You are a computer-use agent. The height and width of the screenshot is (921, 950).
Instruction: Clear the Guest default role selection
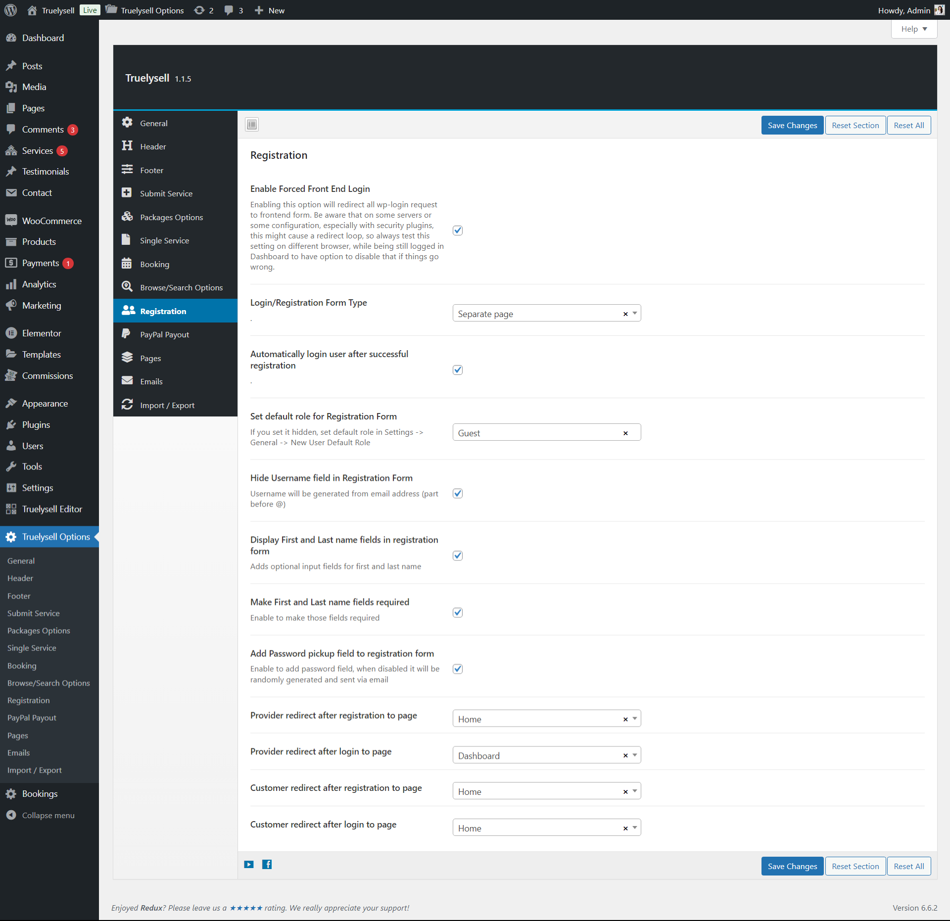625,433
